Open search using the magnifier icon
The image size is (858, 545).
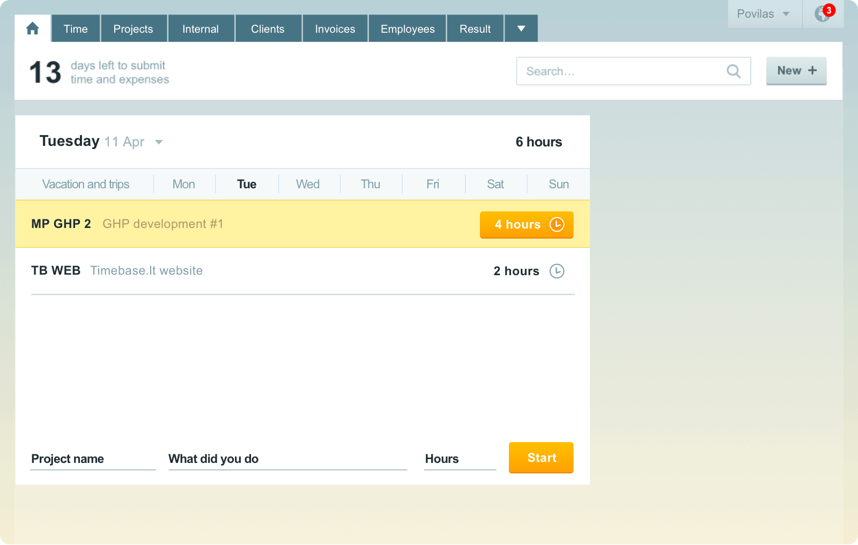point(734,71)
